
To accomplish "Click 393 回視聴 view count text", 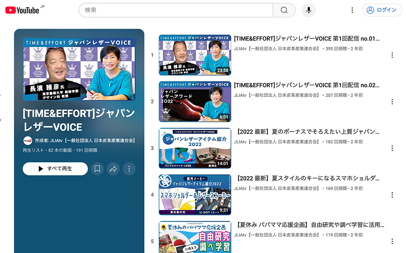I will point(336,48).
